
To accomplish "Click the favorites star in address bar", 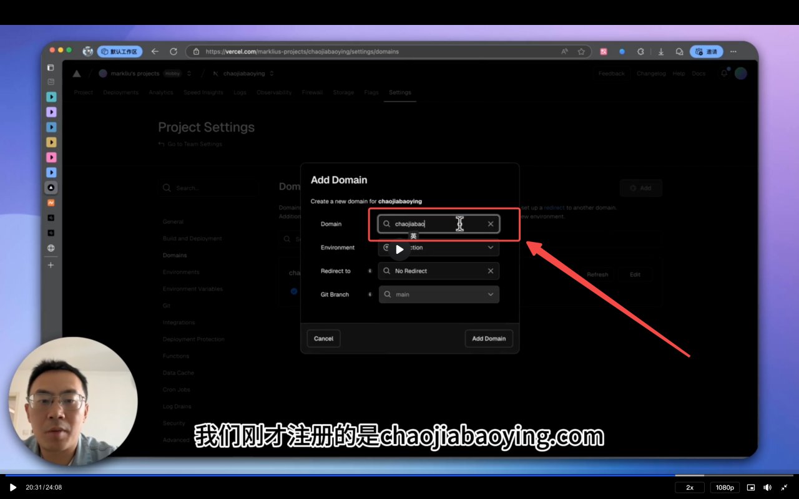I will (581, 52).
